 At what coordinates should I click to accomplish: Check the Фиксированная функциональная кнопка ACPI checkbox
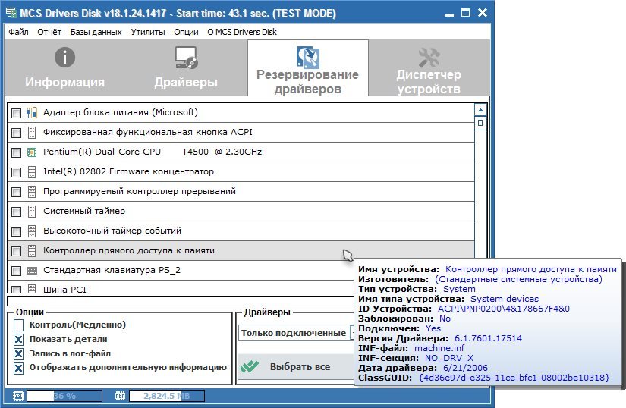[x=17, y=133]
